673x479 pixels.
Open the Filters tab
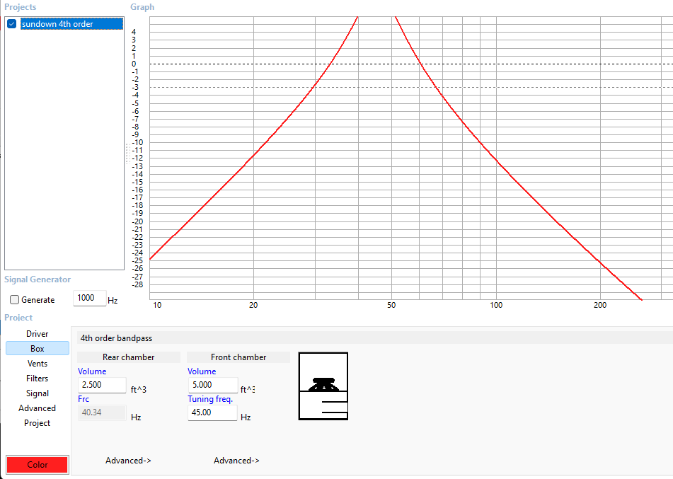[38, 378]
